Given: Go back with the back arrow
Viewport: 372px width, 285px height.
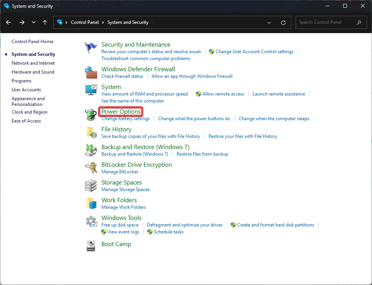Looking at the screenshot, I should 8,22.
